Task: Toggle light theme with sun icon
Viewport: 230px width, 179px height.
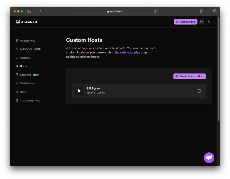Action: pyautogui.click(x=209, y=22)
